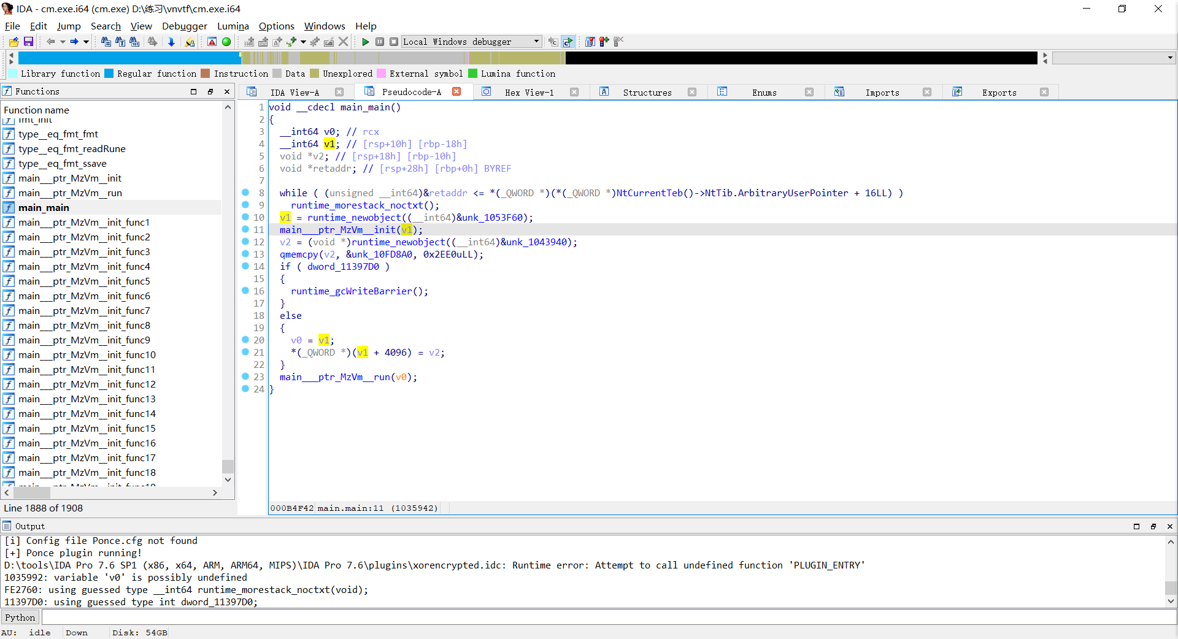Toggle the breakpoint dot on line 16

tap(245, 291)
